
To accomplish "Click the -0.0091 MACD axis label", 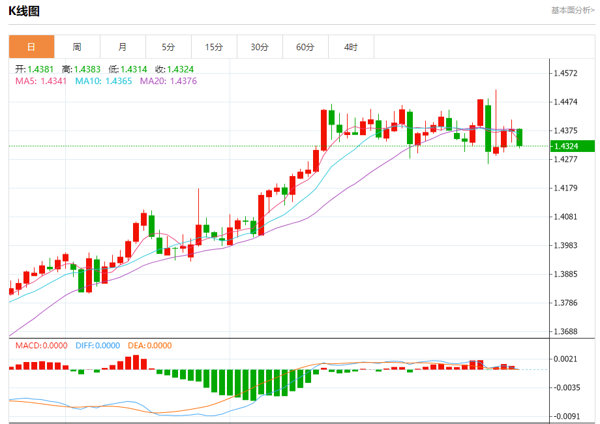I will pyautogui.click(x=567, y=416).
